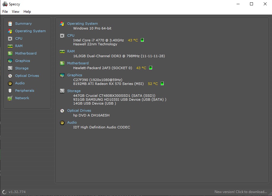Click the Storage drive icon in summary panel

(62, 91)
